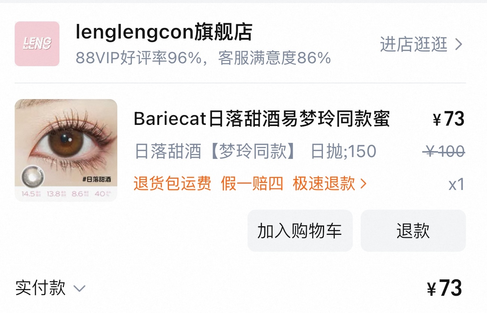This screenshot has height=313, width=487.
Task: Open the 假一赔四 guarantee label
Action: [x=252, y=184]
